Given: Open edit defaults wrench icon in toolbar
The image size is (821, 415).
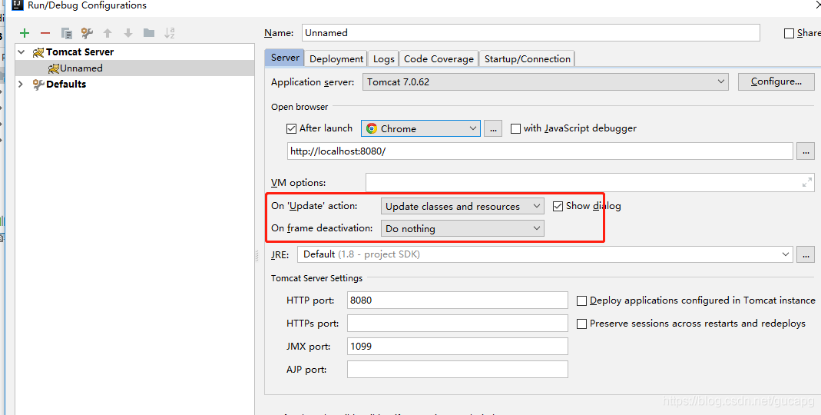Looking at the screenshot, I should tap(87, 33).
